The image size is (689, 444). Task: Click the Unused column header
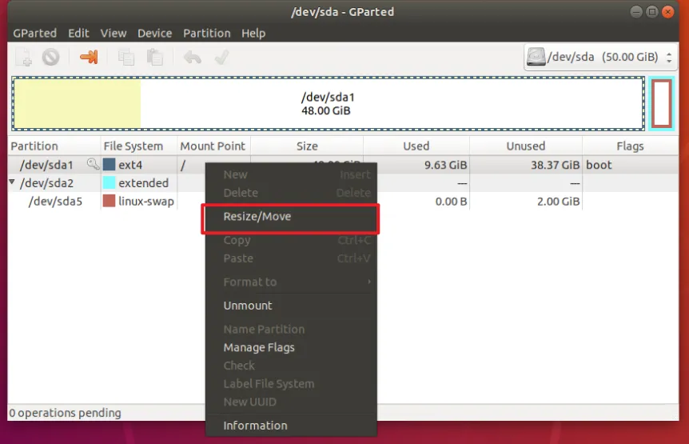tap(525, 146)
